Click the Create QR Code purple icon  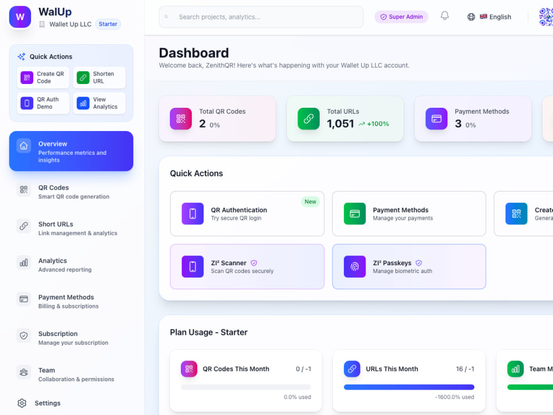[27, 77]
